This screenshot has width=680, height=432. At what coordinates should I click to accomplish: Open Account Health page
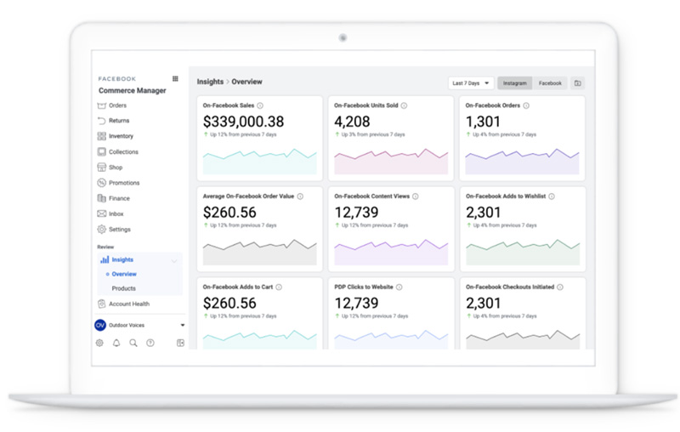pyautogui.click(x=129, y=304)
